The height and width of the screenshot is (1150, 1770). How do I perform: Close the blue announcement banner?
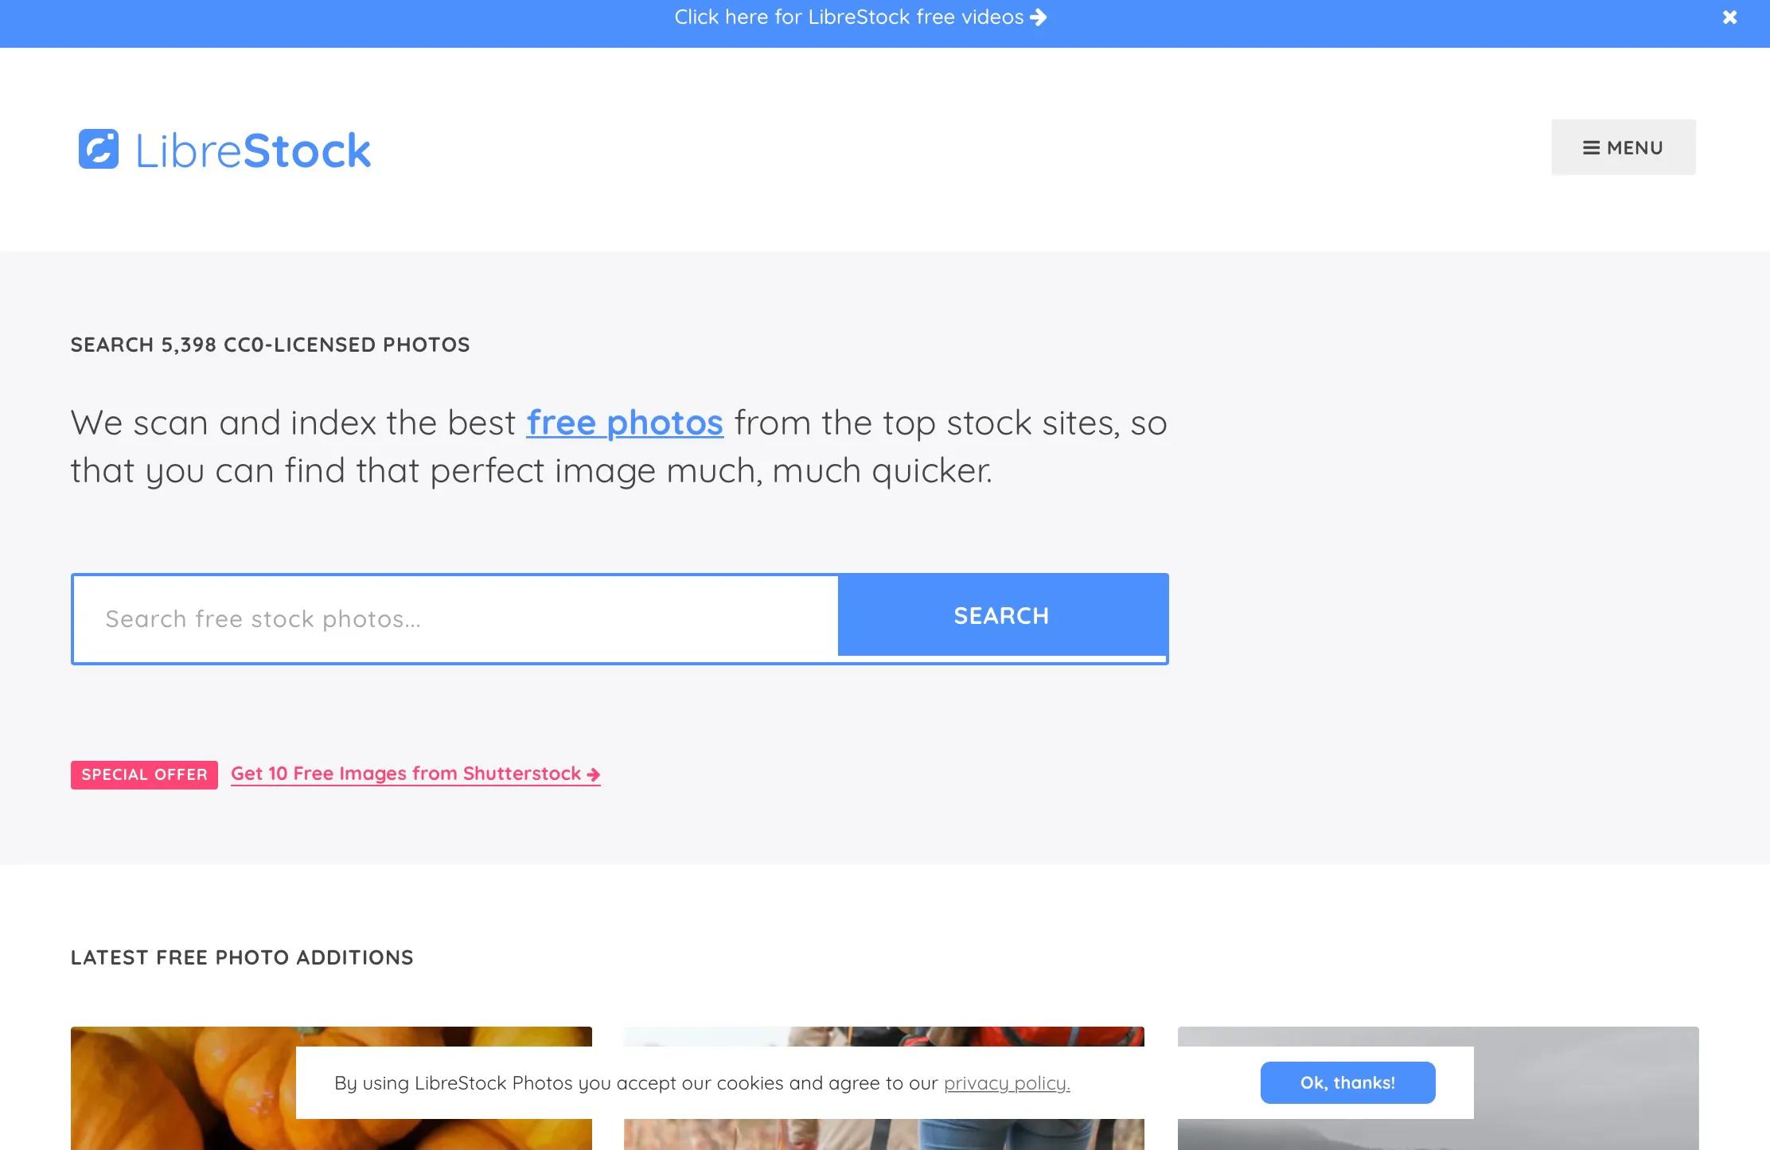[x=1729, y=18]
